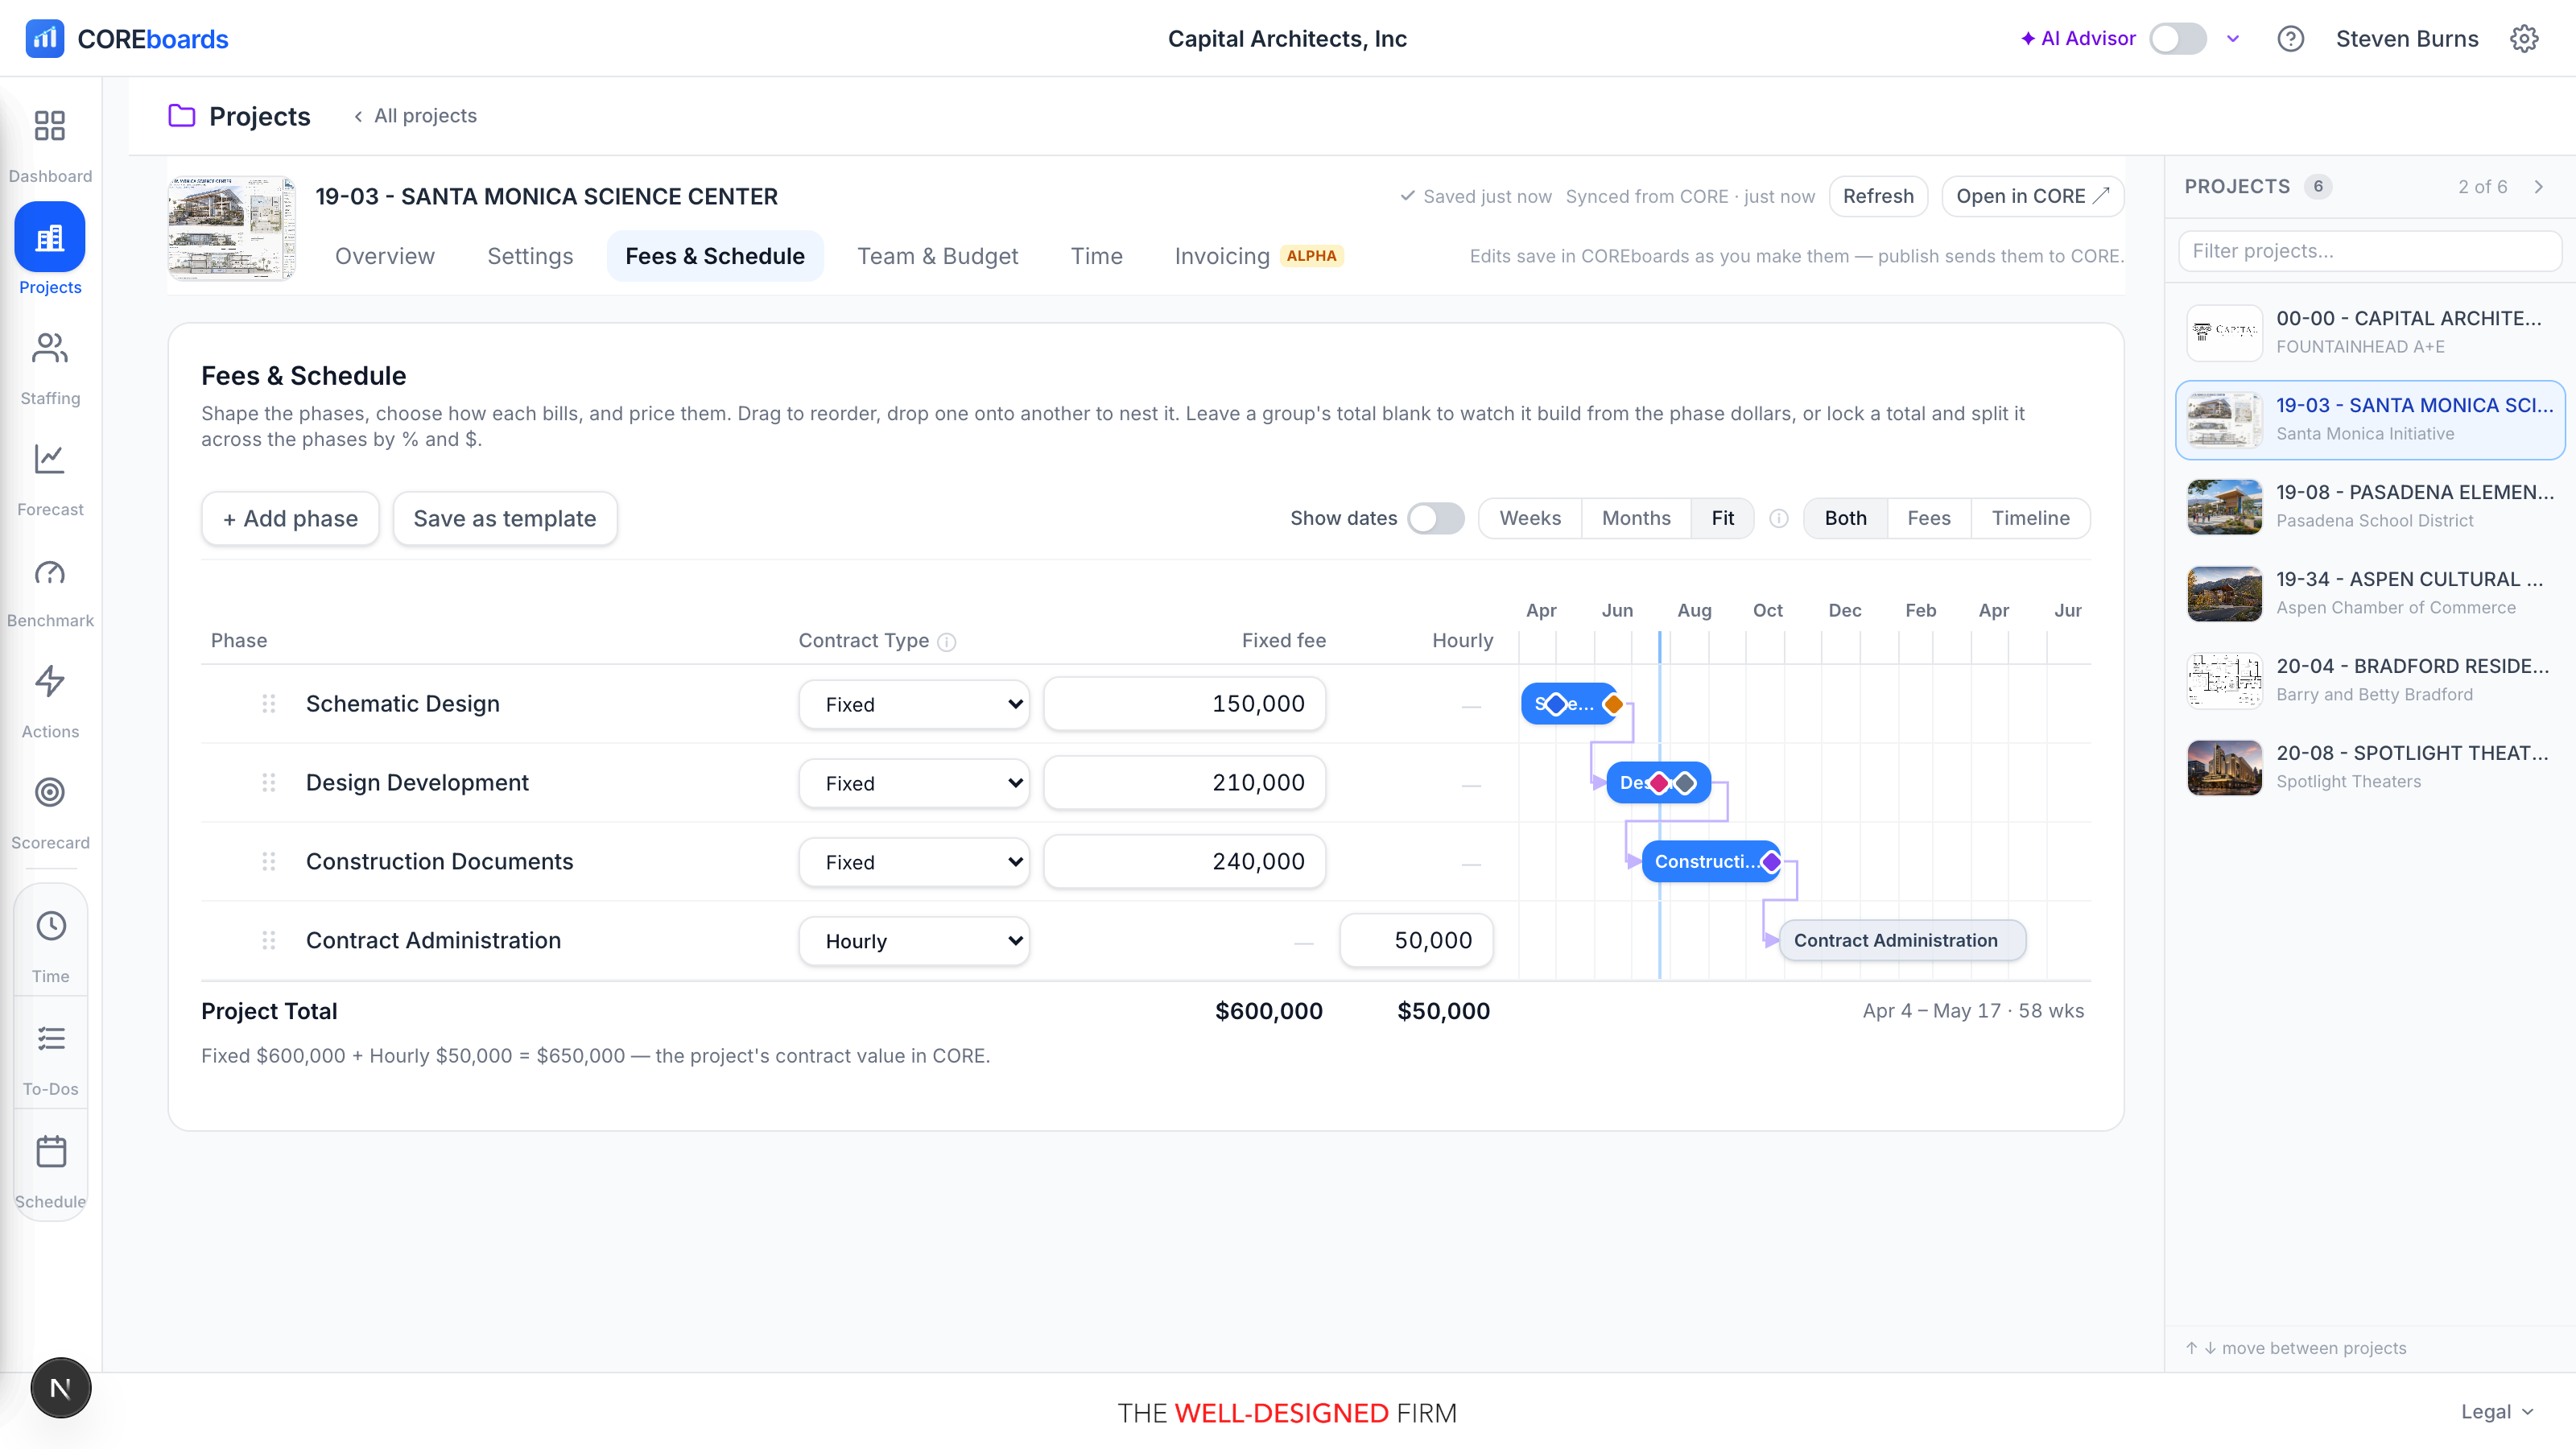Open the help question mark icon
2576x1449 pixels.
tap(2291, 38)
